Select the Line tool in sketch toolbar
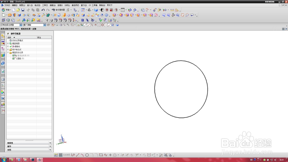The image size is (288, 162). pyautogui.click(x=78, y=155)
